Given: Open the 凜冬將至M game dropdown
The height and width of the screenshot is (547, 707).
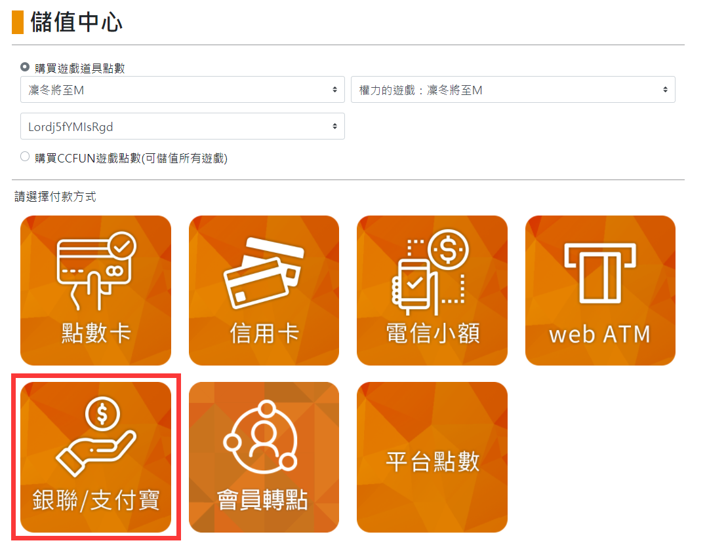Looking at the screenshot, I should click(x=182, y=90).
